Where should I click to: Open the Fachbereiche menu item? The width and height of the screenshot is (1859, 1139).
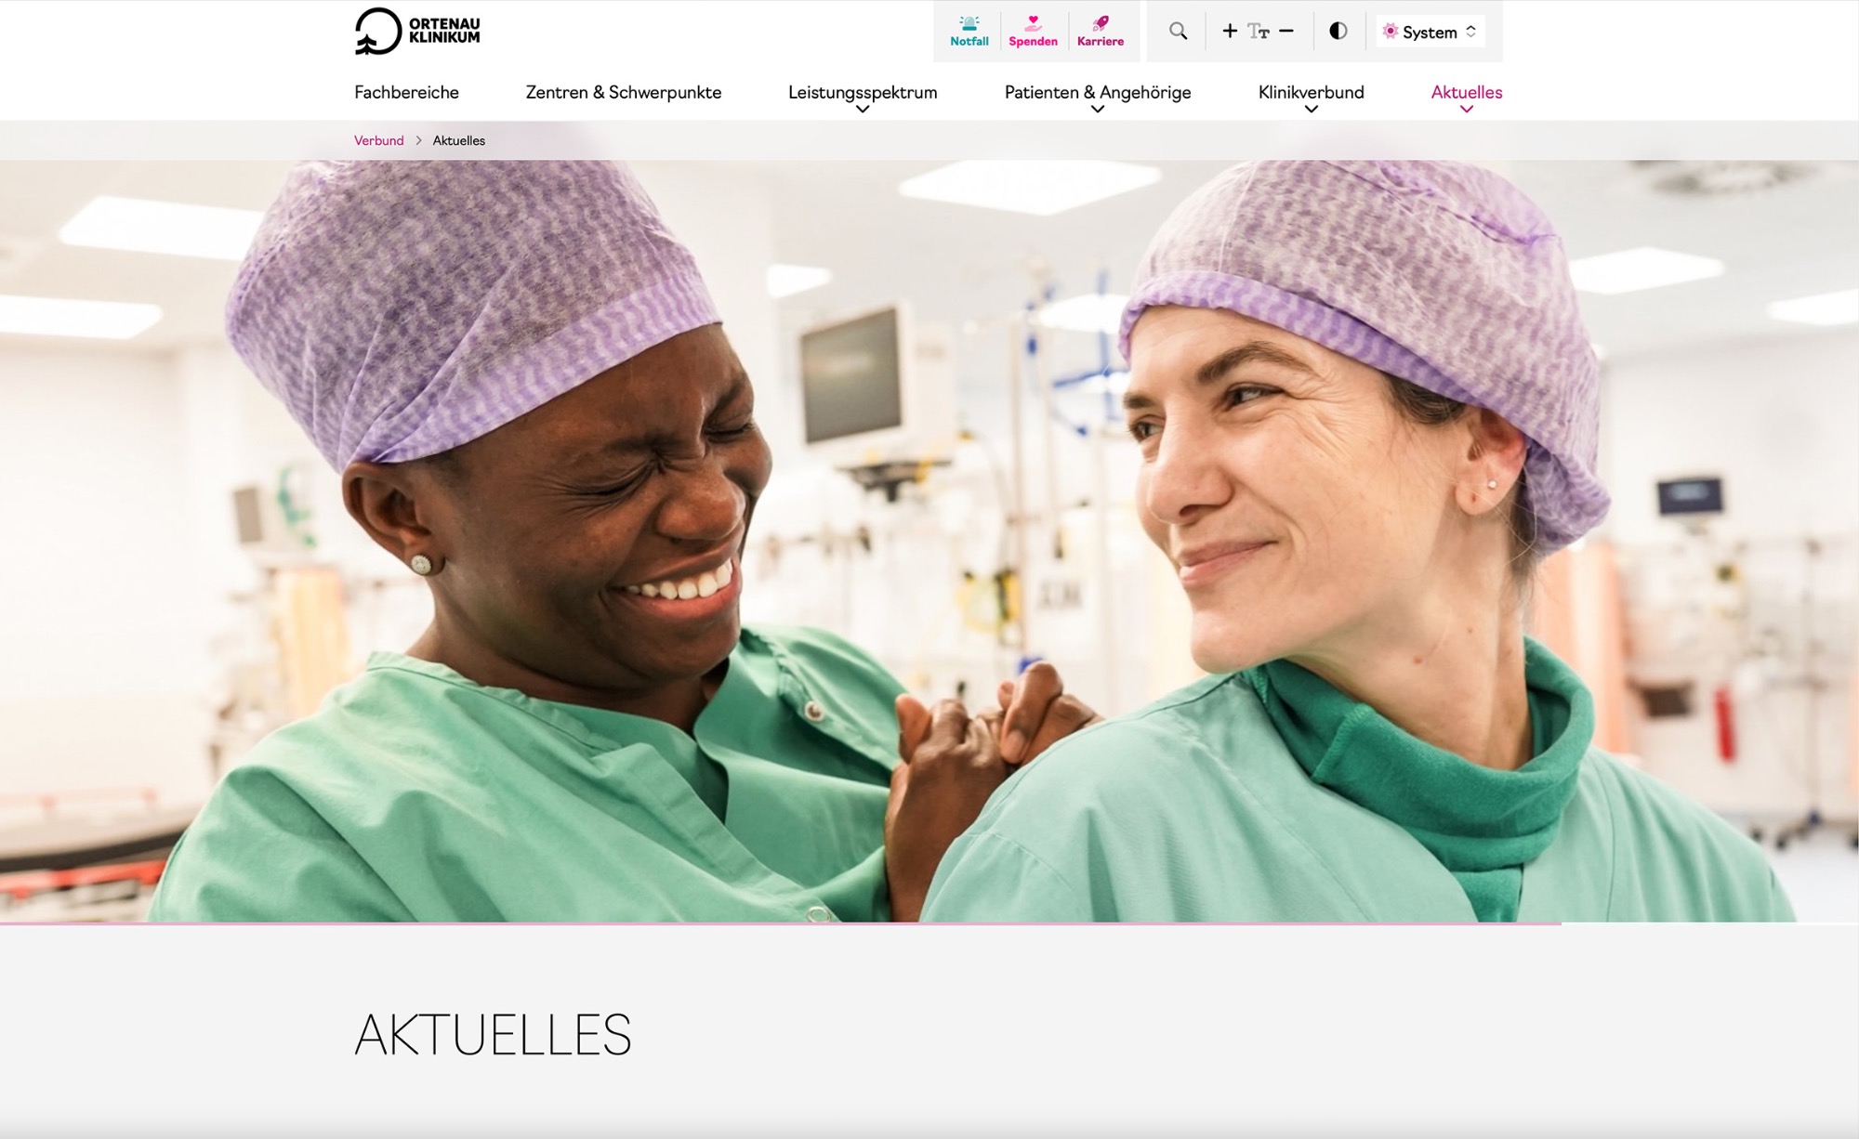point(406,92)
